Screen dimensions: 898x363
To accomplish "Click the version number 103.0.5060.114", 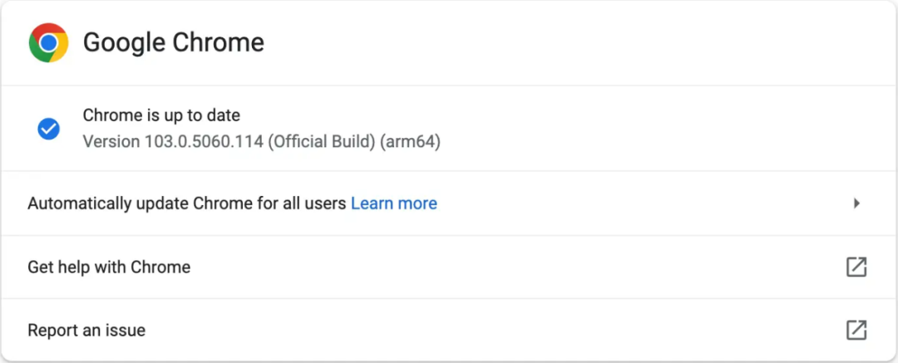I will tap(205, 142).
